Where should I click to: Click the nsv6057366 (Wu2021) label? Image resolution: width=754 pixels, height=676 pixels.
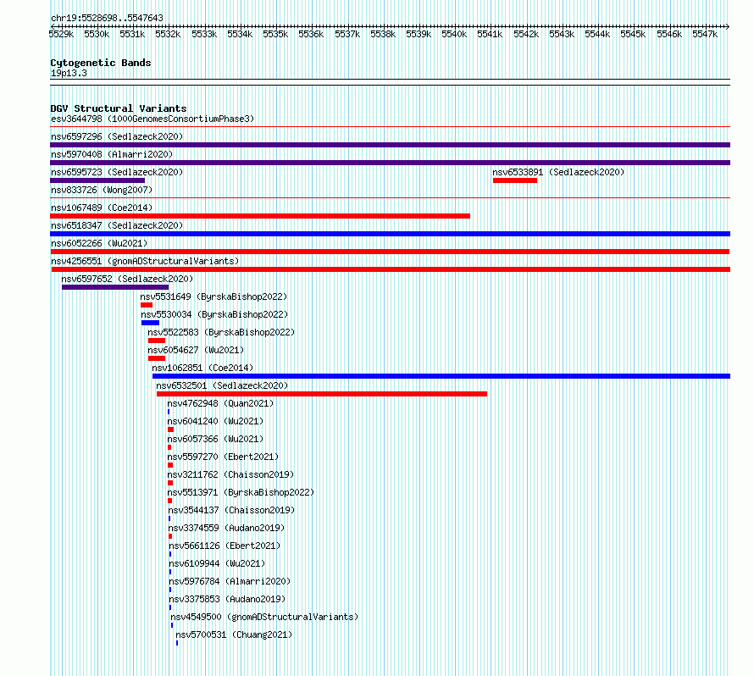(x=215, y=439)
